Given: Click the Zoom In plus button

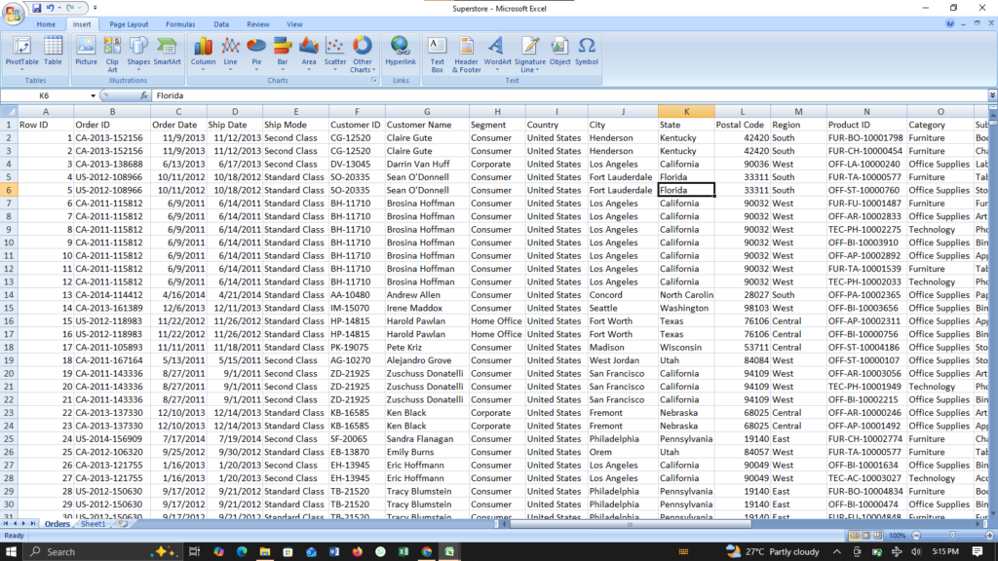Looking at the screenshot, I should [990, 536].
